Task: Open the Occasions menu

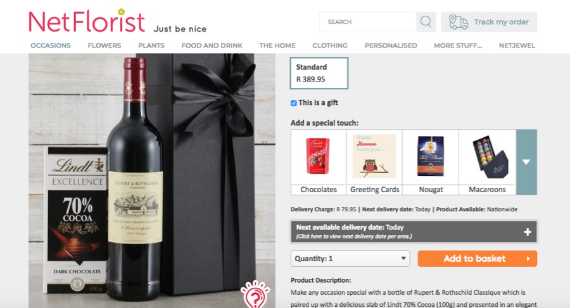Action: (51, 46)
